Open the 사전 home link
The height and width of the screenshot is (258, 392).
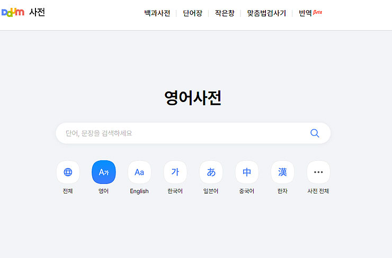(37, 12)
